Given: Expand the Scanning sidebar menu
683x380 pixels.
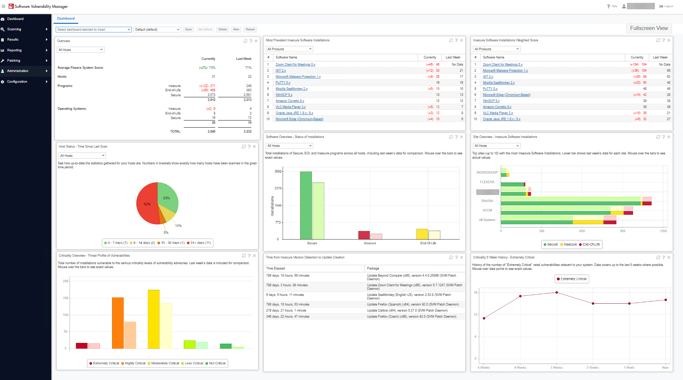Looking at the screenshot, I should pos(25,29).
